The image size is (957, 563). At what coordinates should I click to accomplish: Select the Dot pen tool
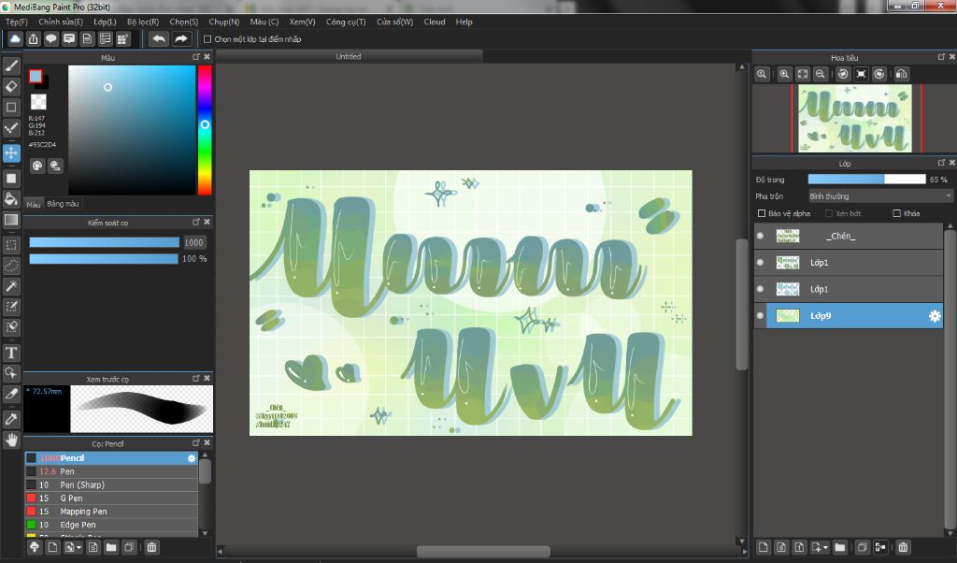click(11, 127)
